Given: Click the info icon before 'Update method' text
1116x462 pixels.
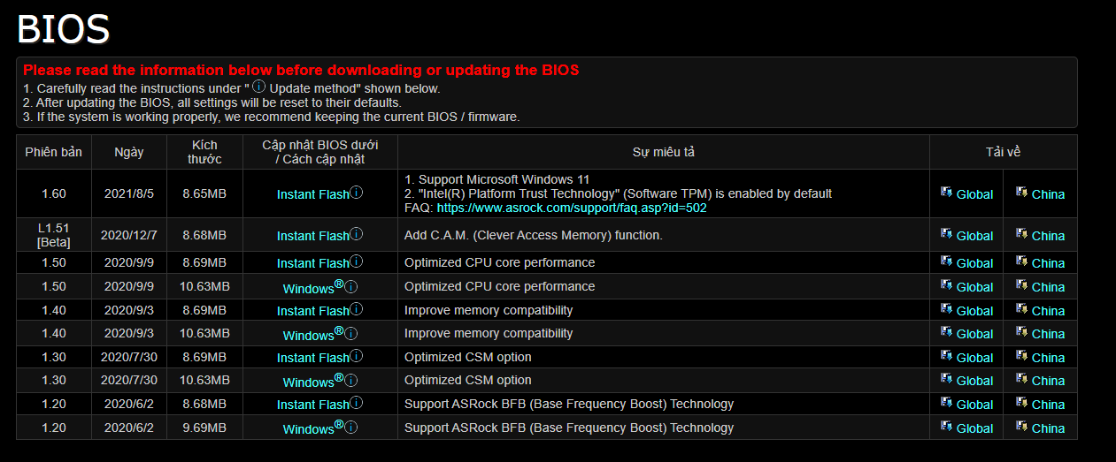Looking at the screenshot, I should [x=258, y=87].
